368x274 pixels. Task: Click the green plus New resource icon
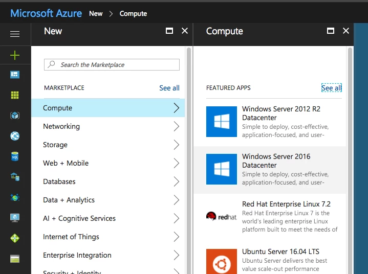click(x=15, y=55)
